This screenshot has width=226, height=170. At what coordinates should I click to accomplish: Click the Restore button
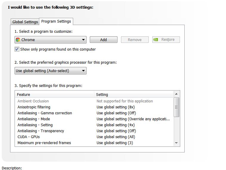pos(166,40)
